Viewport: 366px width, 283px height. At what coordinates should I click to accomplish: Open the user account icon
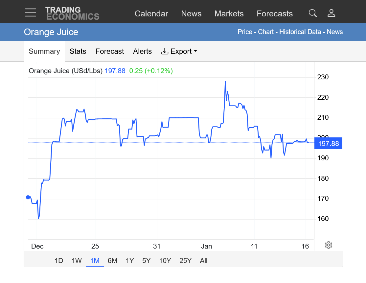[331, 13]
